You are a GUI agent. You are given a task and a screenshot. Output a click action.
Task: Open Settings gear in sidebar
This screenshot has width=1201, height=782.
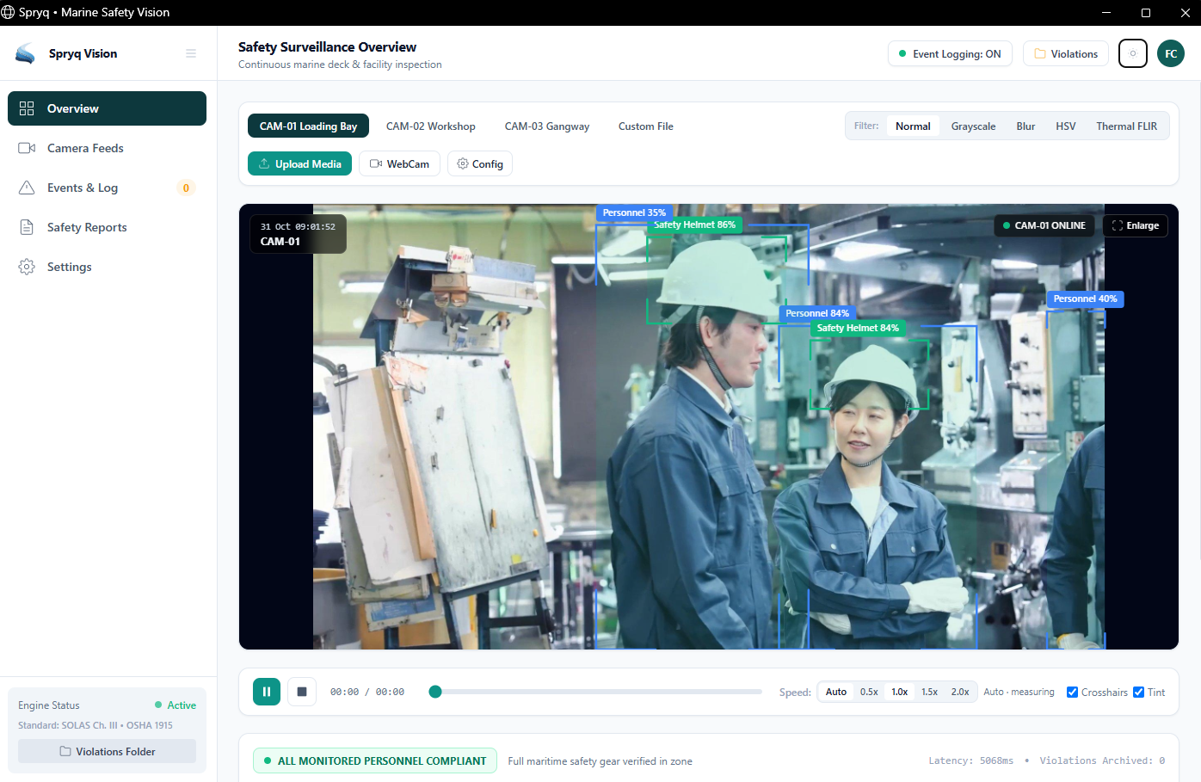(x=27, y=267)
